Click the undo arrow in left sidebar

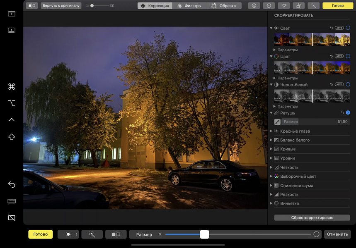[12, 185]
